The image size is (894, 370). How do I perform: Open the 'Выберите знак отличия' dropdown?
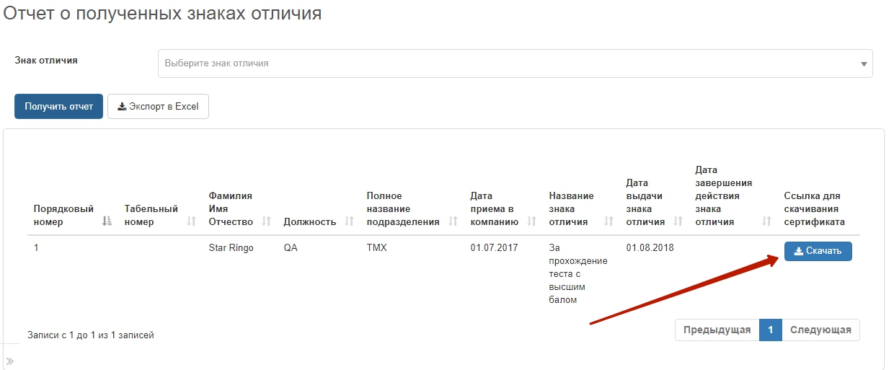pyautogui.click(x=515, y=63)
